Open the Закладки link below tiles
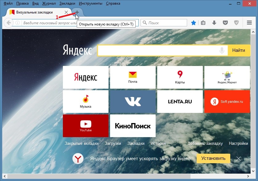Screen dimensions: 258x181 pos(136,144)
